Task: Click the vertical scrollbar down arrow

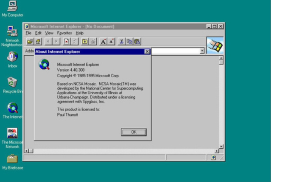Action: click(x=221, y=147)
